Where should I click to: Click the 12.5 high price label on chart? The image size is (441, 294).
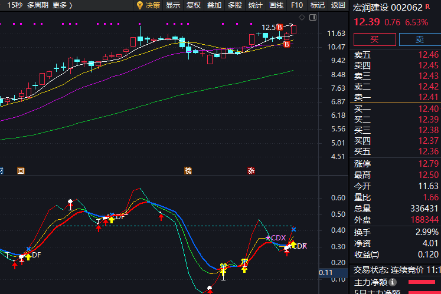269,28
